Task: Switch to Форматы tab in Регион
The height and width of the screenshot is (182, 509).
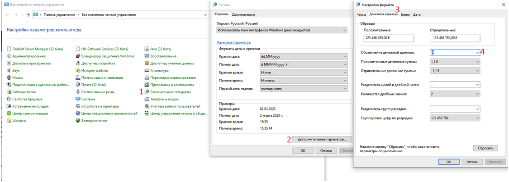Action: tap(222, 14)
